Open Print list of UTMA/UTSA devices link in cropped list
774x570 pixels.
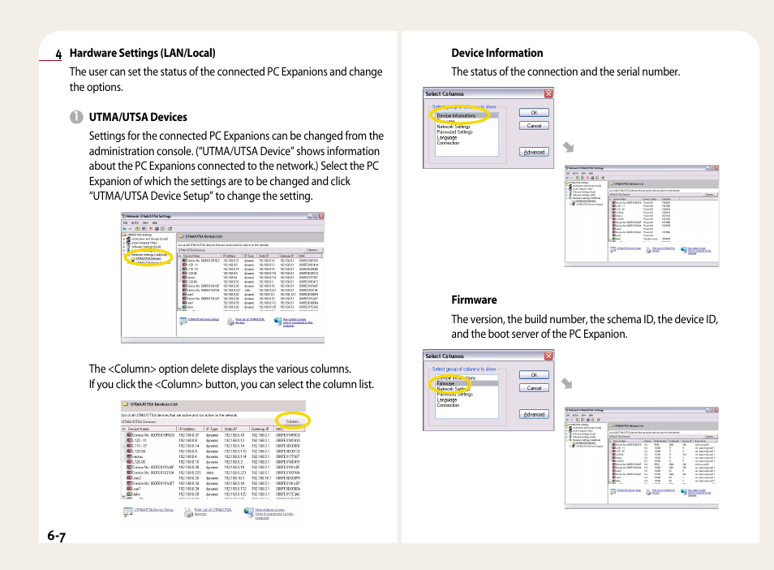[x=213, y=512]
